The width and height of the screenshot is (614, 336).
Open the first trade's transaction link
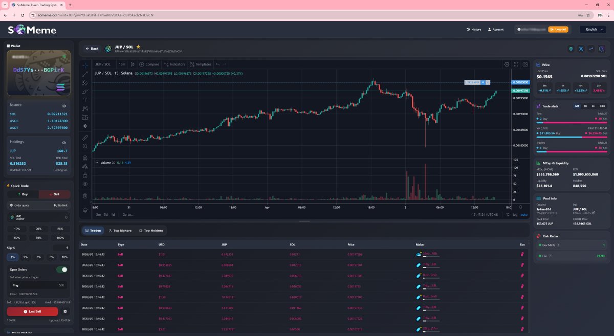point(522,254)
